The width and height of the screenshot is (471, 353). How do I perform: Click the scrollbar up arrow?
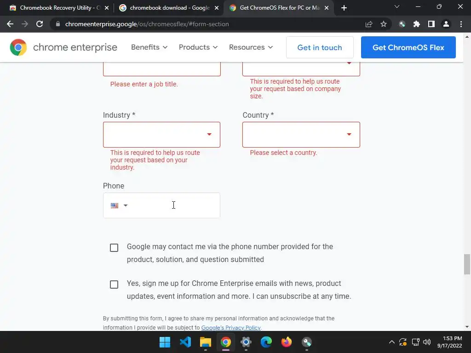[467, 37]
